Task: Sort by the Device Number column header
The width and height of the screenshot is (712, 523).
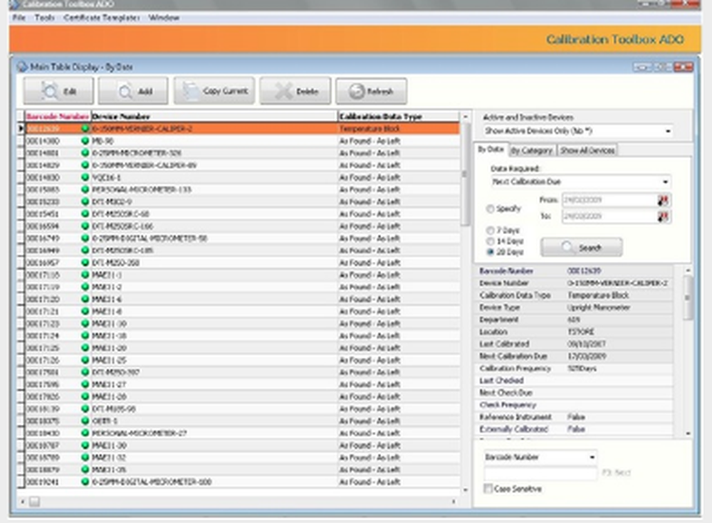Action: tap(214, 117)
